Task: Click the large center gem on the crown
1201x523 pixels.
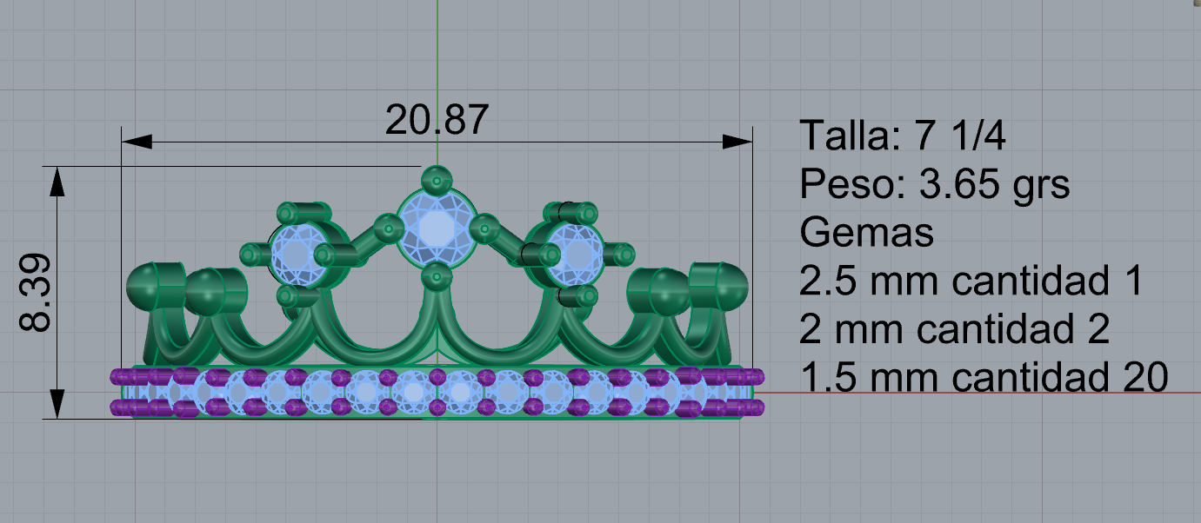Action: (x=436, y=228)
